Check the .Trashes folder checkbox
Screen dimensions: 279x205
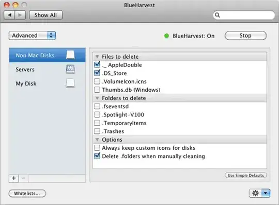tap(97, 131)
